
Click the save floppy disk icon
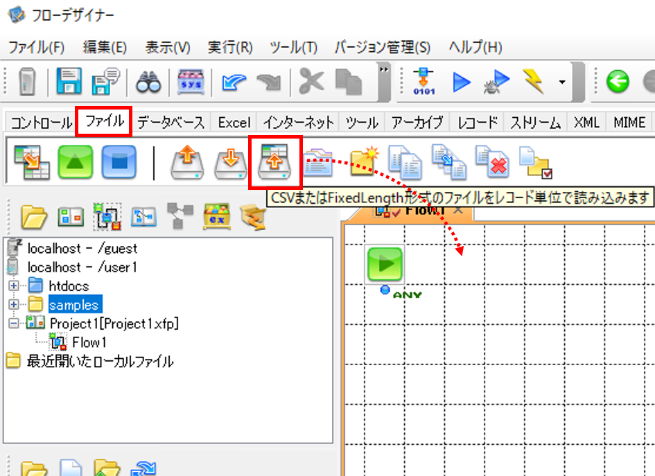coord(69,81)
